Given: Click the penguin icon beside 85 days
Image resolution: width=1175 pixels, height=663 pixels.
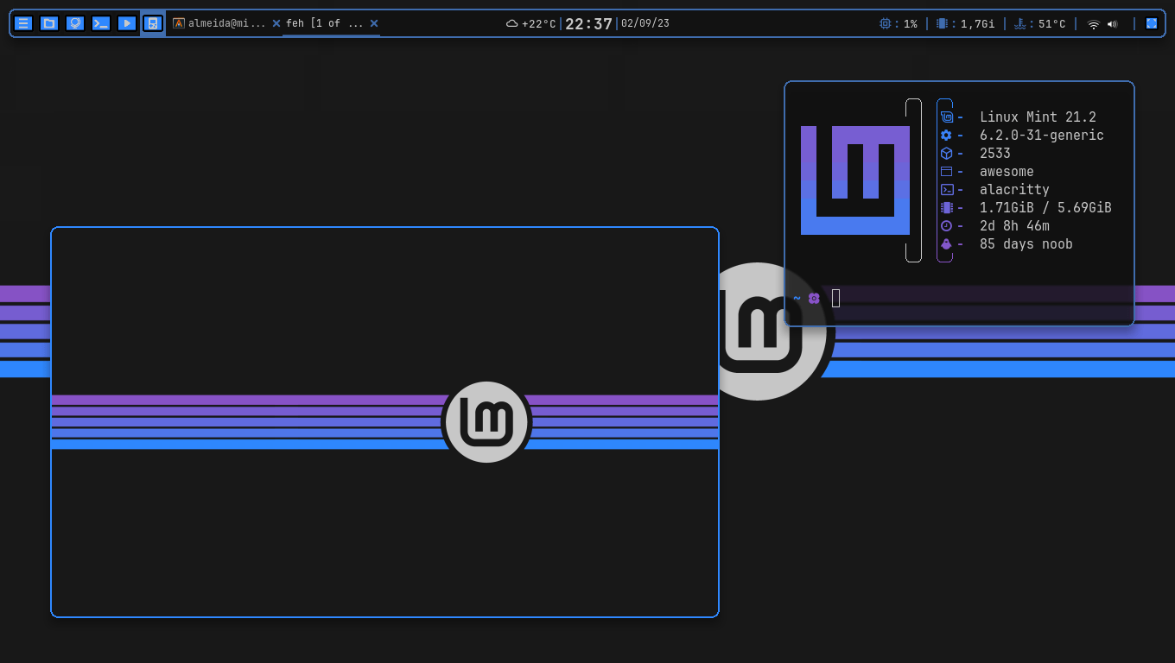Looking at the screenshot, I should coord(946,244).
